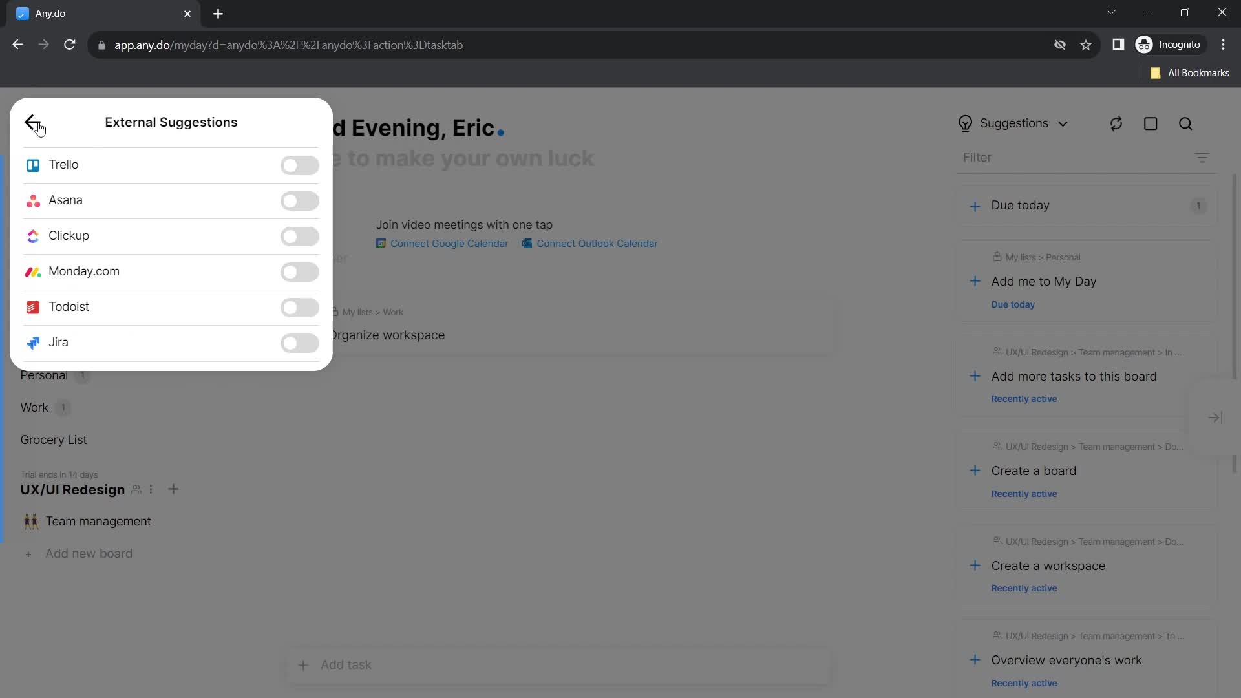Expand the Suggestions dropdown menu

click(x=1064, y=123)
